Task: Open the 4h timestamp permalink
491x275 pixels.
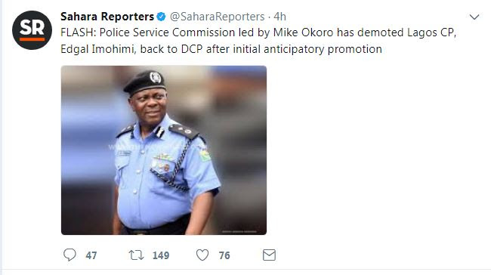Action: 279,17
